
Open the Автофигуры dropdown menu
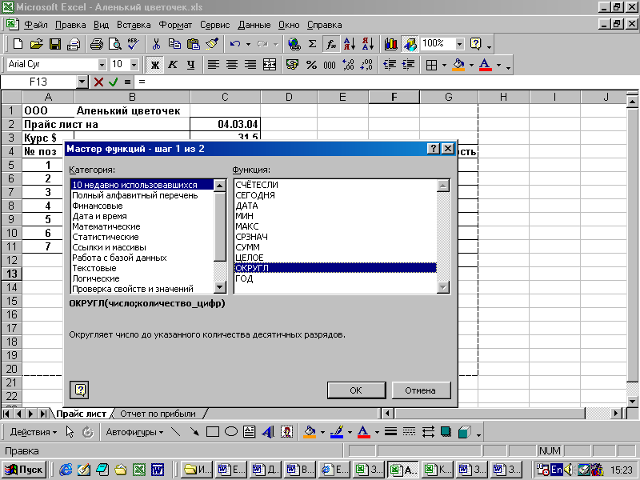(134, 432)
